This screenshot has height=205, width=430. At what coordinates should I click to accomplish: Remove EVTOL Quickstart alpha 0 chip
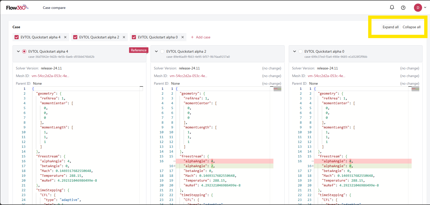(183, 37)
